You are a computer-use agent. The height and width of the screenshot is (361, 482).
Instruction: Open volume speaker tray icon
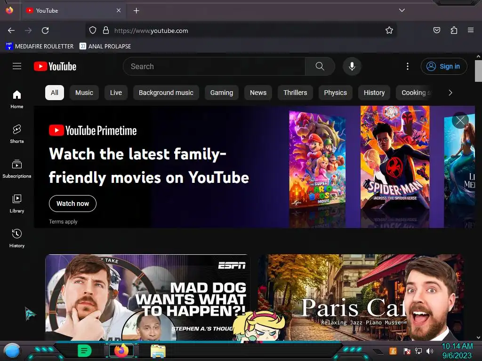430,351
